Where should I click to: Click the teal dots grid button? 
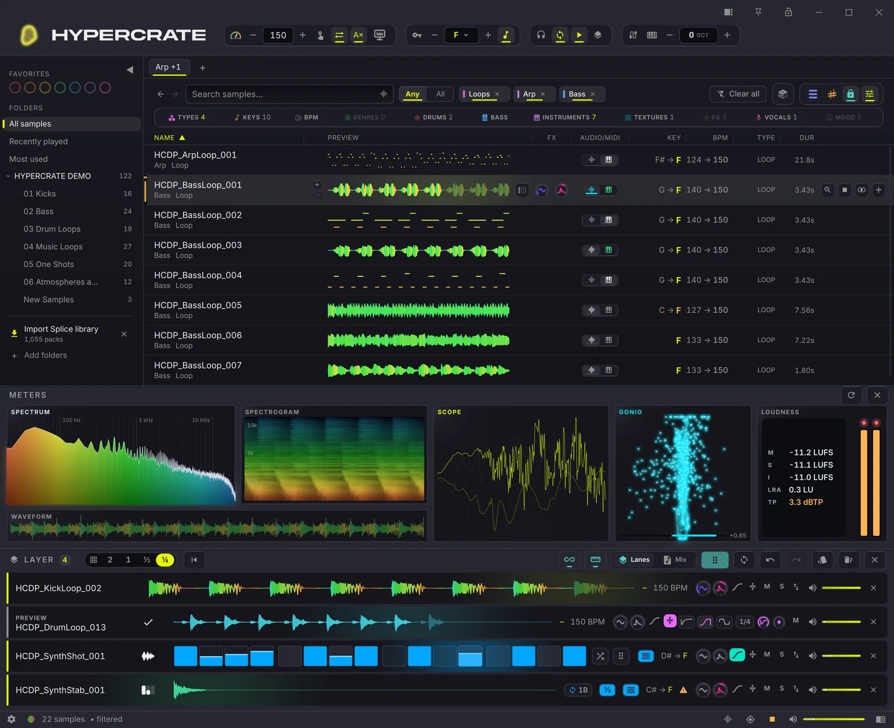click(715, 560)
